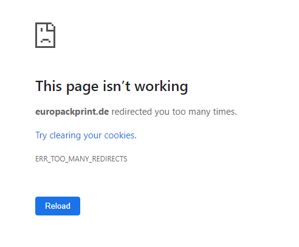
Task: Reload the page with the blue button
Action: pyautogui.click(x=58, y=206)
